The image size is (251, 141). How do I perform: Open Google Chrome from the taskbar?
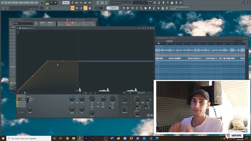tap(67, 138)
